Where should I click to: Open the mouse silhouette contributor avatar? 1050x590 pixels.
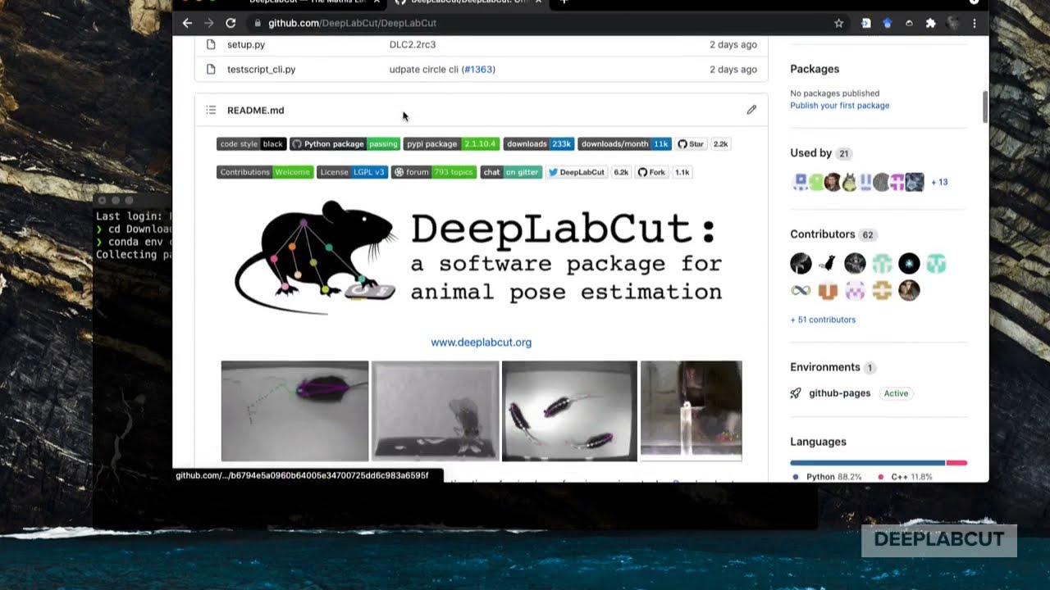828,263
